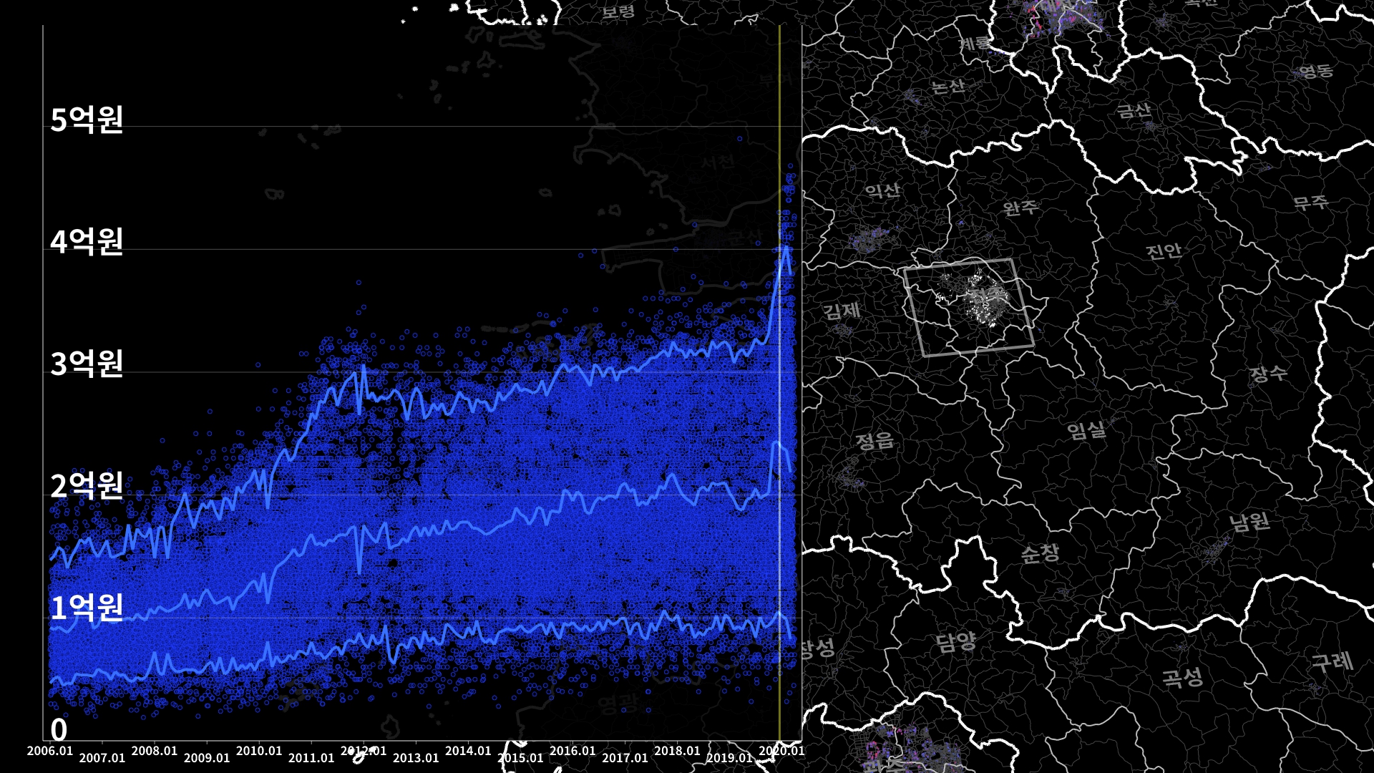Select the 구례 region label
This screenshot has width=1374, height=773.
[x=1331, y=661]
